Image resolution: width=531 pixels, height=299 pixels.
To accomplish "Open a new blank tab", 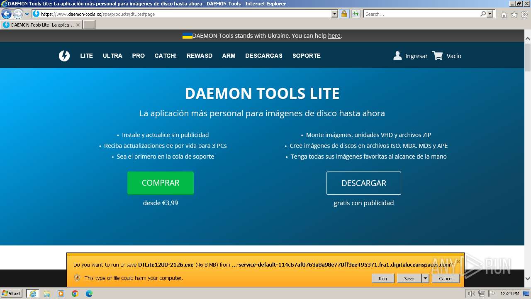I will tap(89, 25).
